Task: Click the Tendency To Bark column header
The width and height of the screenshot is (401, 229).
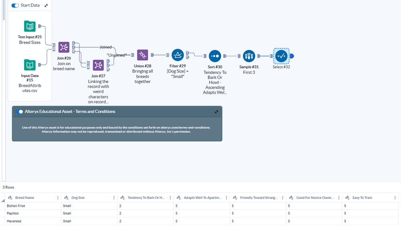Action: point(146,198)
